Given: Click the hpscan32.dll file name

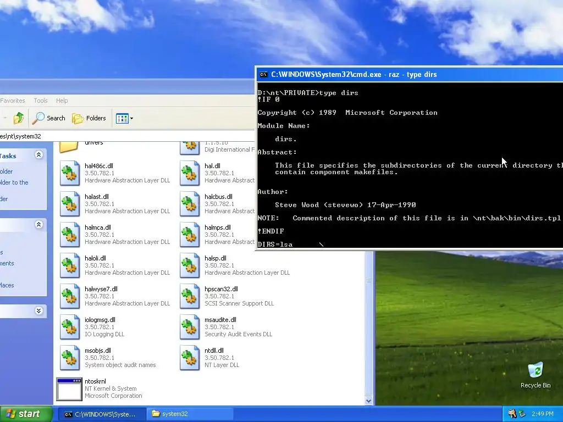Looking at the screenshot, I should click(221, 289).
